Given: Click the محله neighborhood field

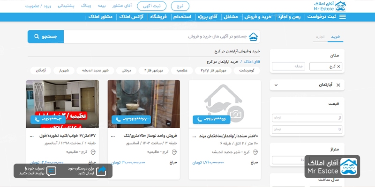Looking at the screenshot, I should (288, 66).
